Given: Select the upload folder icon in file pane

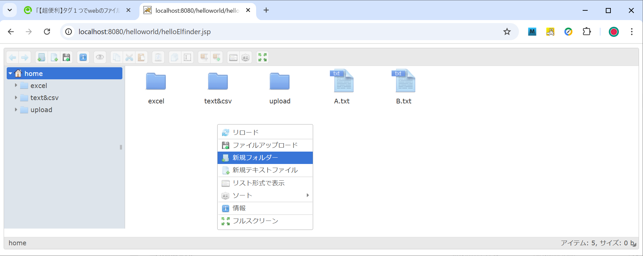Looking at the screenshot, I should 280,81.
